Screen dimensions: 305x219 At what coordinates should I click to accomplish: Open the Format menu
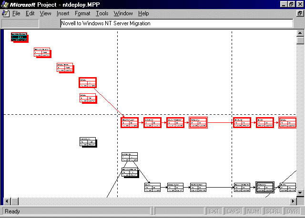coord(82,13)
